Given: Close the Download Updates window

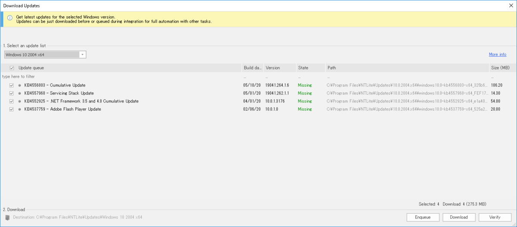Looking at the screenshot, I should (511, 6).
